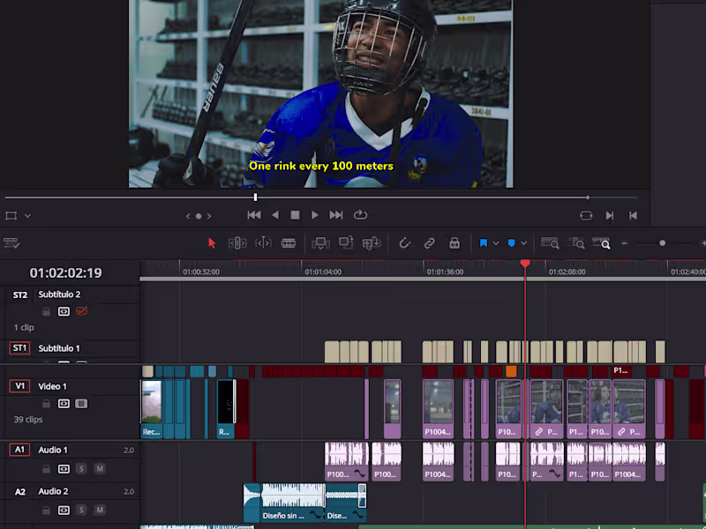Enable the disabled Subtítulo 2 track

pyautogui.click(x=82, y=311)
